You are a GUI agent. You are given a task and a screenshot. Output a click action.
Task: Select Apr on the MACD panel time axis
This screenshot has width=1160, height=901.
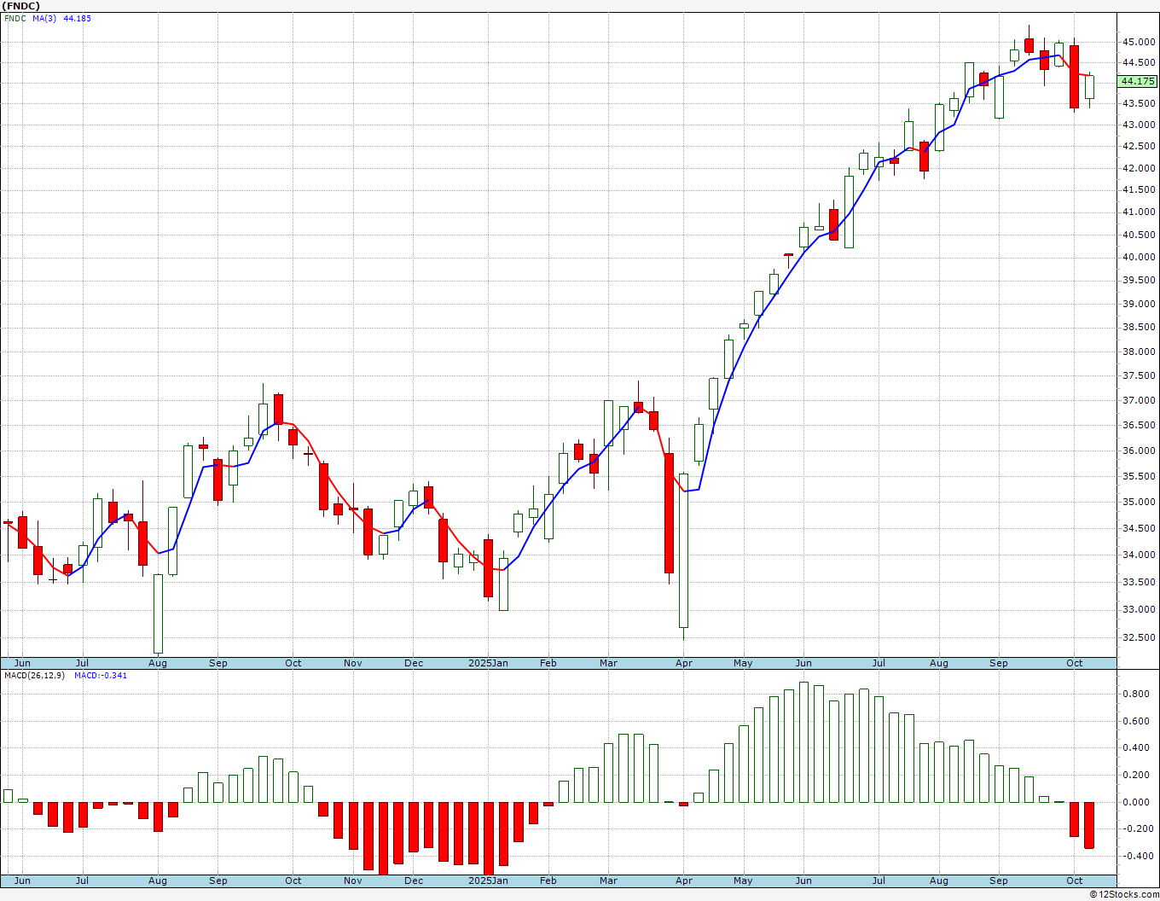point(683,881)
